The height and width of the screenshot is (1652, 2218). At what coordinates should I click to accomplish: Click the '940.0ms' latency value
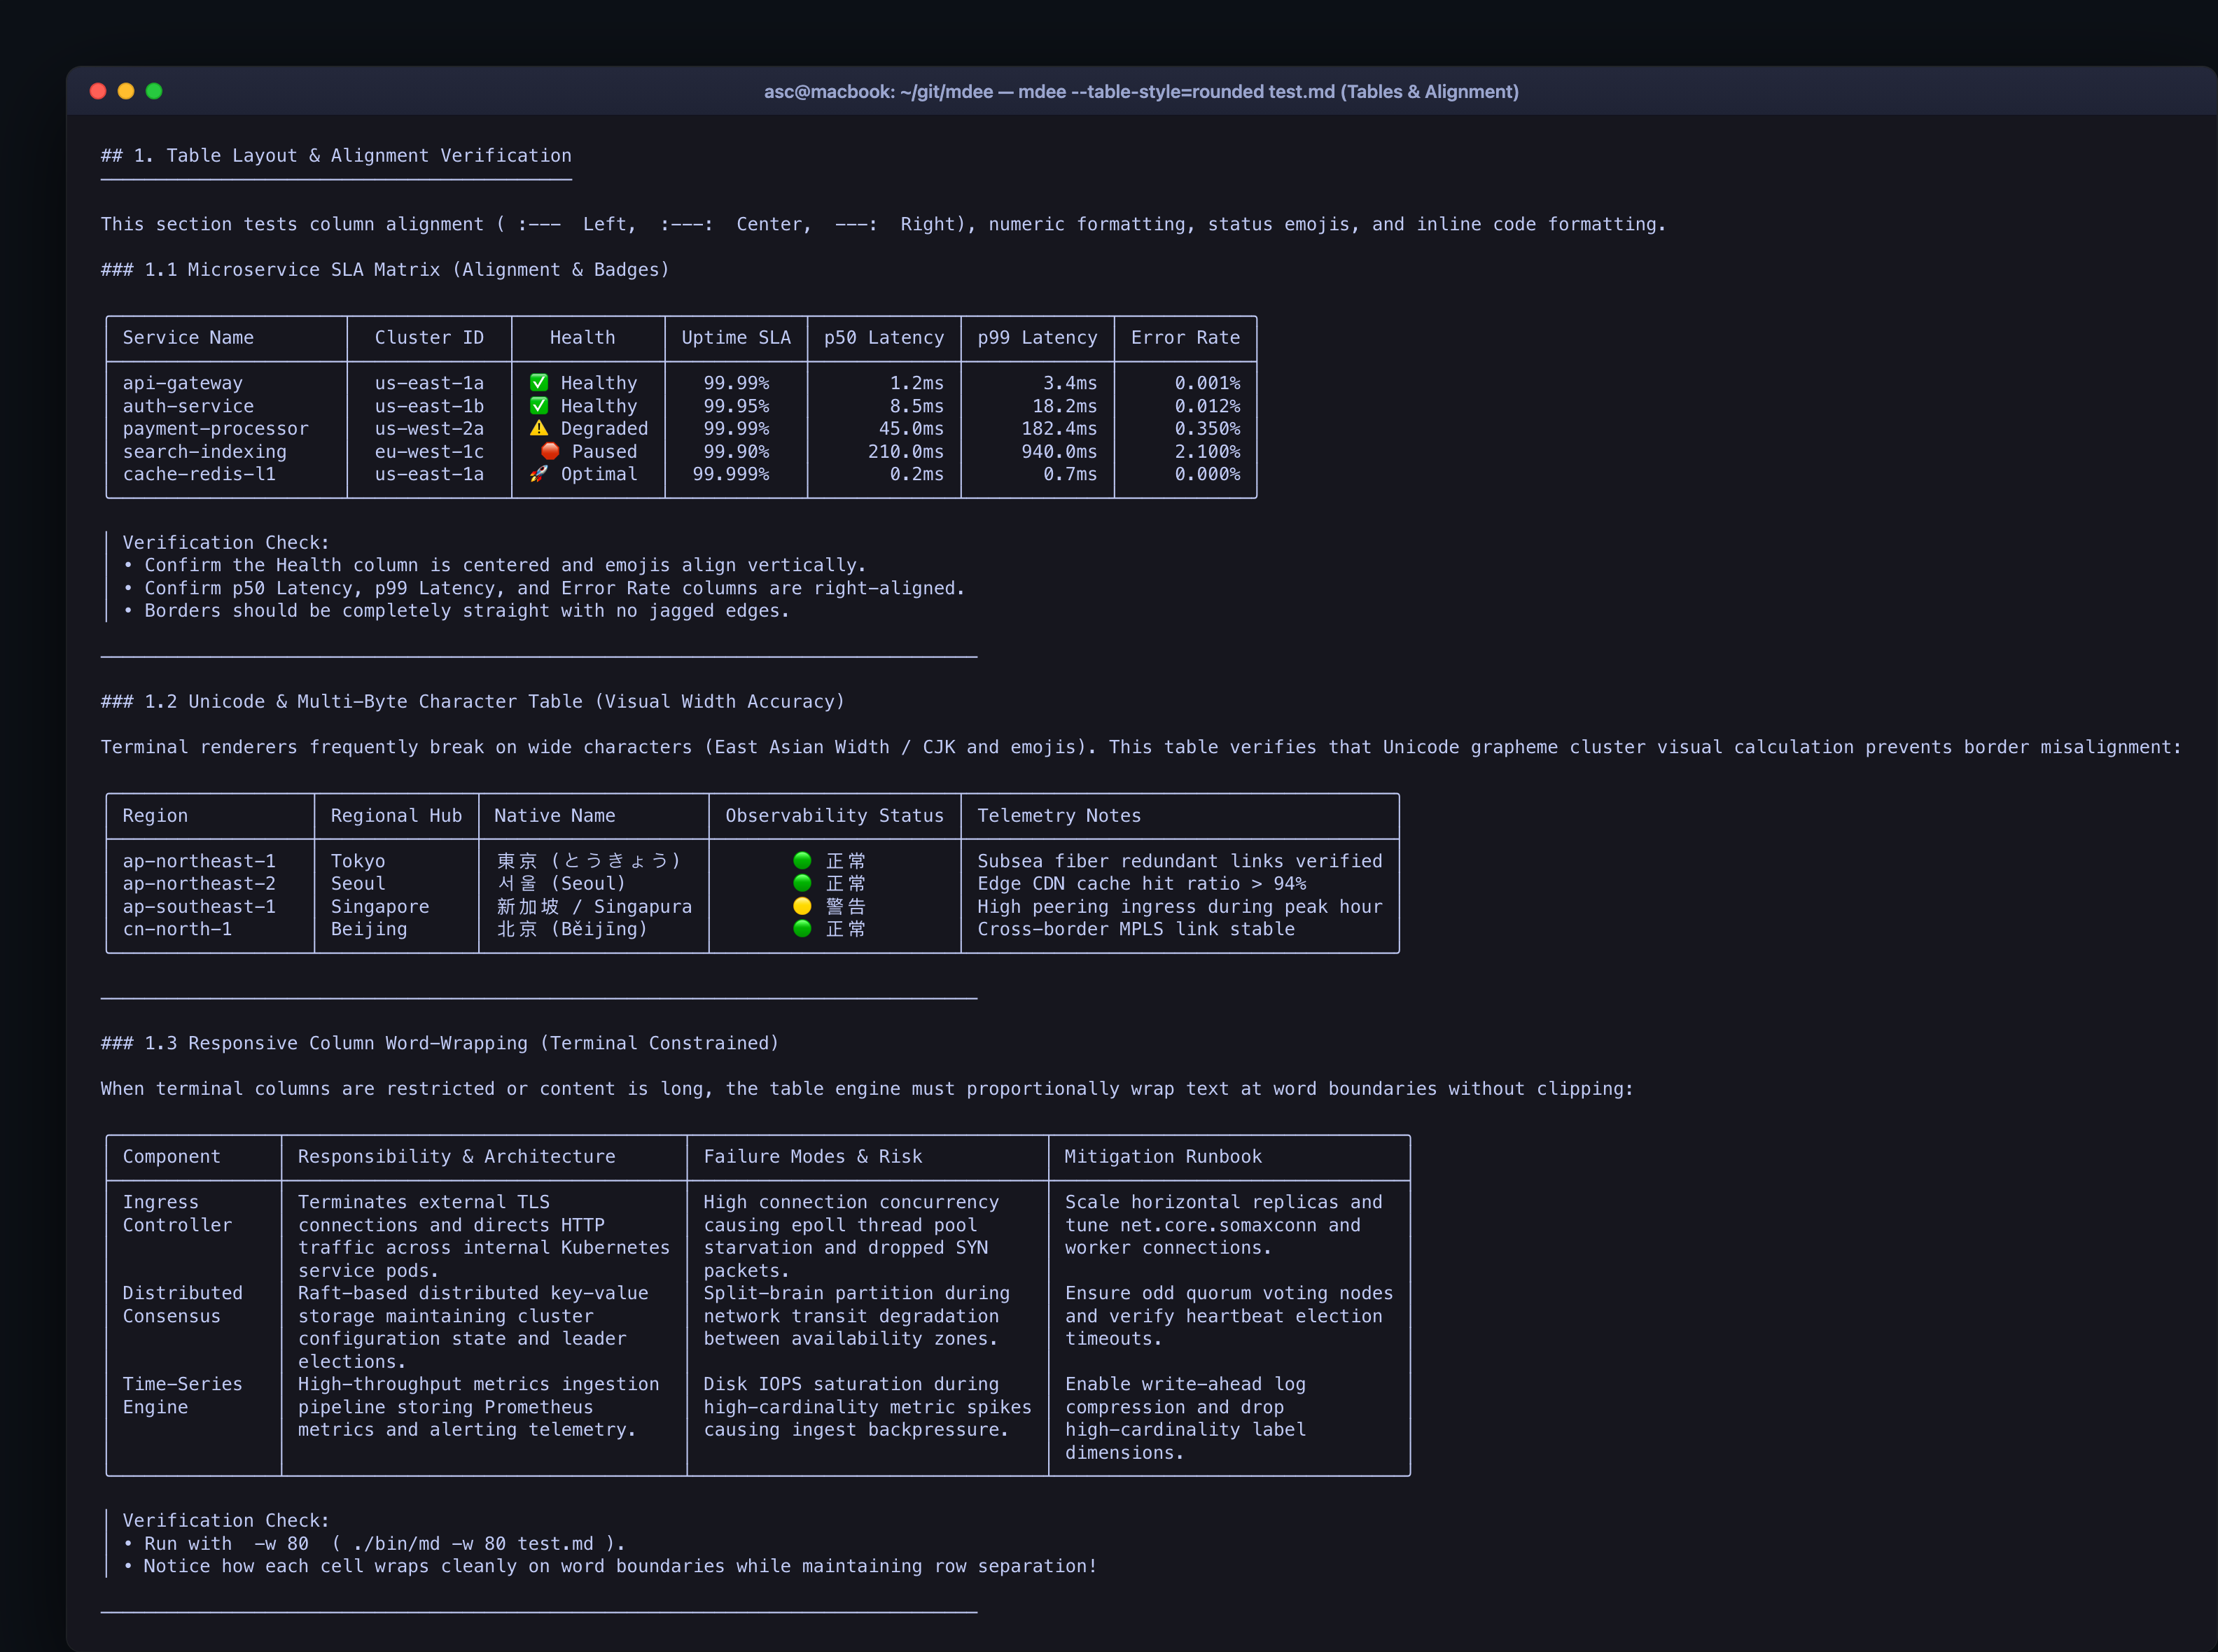pyautogui.click(x=1059, y=452)
